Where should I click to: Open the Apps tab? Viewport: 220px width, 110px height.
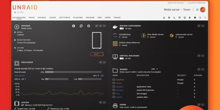click(x=108, y=18)
